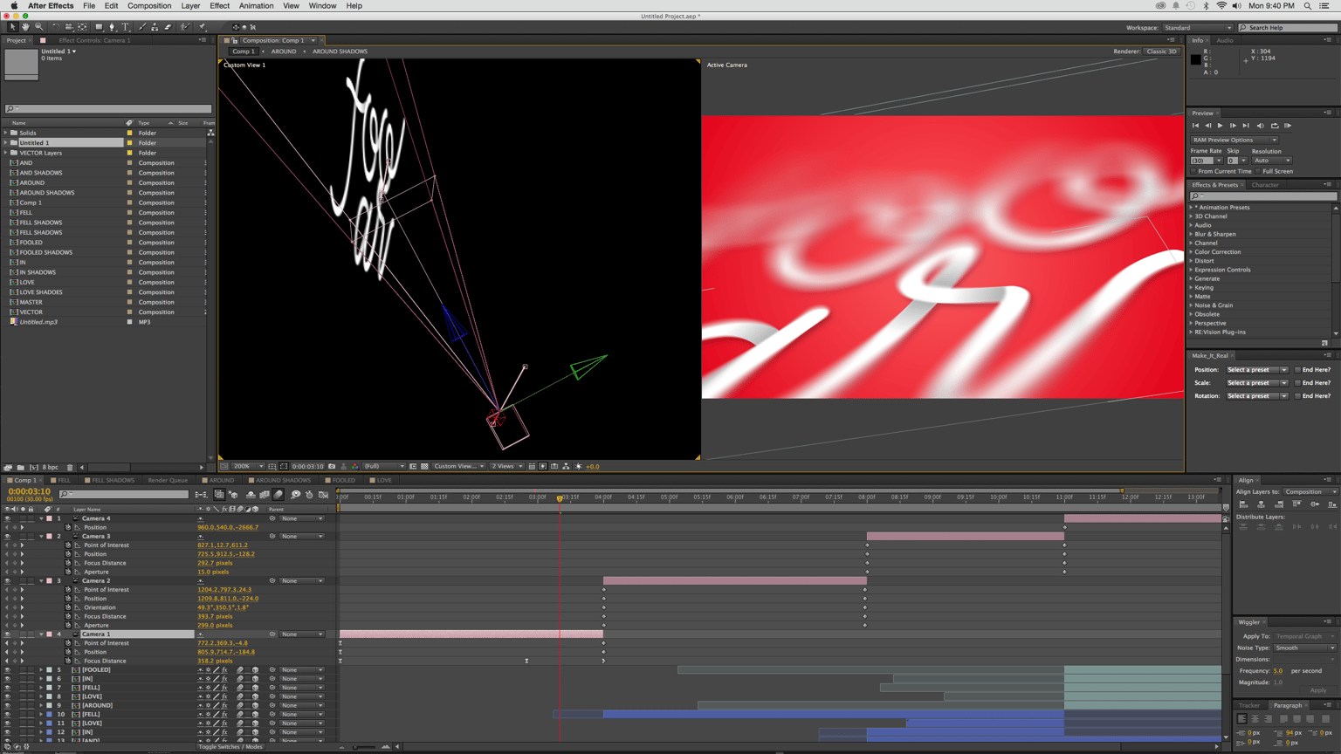Expand the VECTOR Layers folder

click(x=6, y=153)
